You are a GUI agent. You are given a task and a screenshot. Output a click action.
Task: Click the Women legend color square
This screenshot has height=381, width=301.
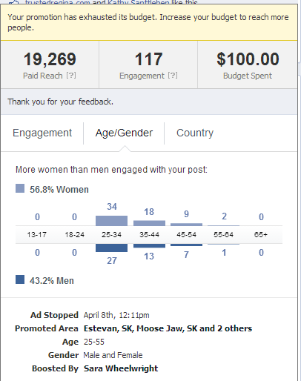point(20,188)
